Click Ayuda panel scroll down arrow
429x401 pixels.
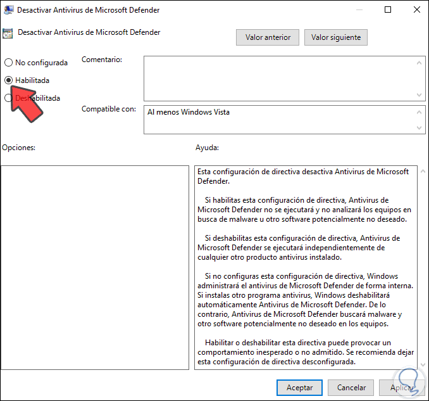[423, 364]
